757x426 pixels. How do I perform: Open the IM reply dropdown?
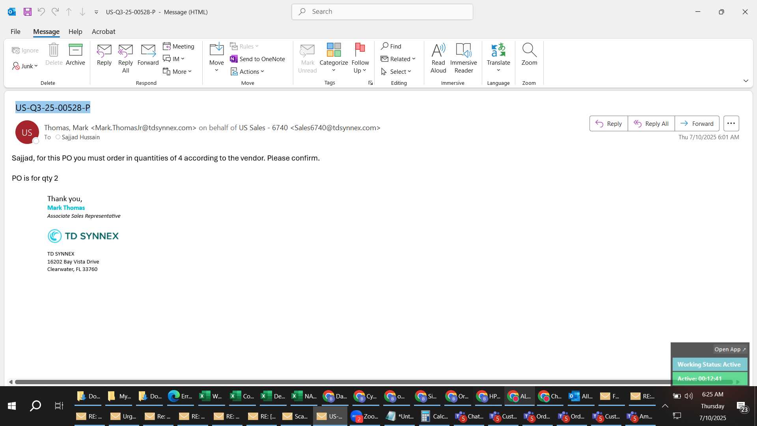(174, 59)
